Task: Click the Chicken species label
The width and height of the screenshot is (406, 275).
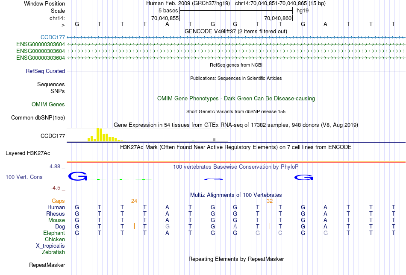Action: [x=55, y=239]
